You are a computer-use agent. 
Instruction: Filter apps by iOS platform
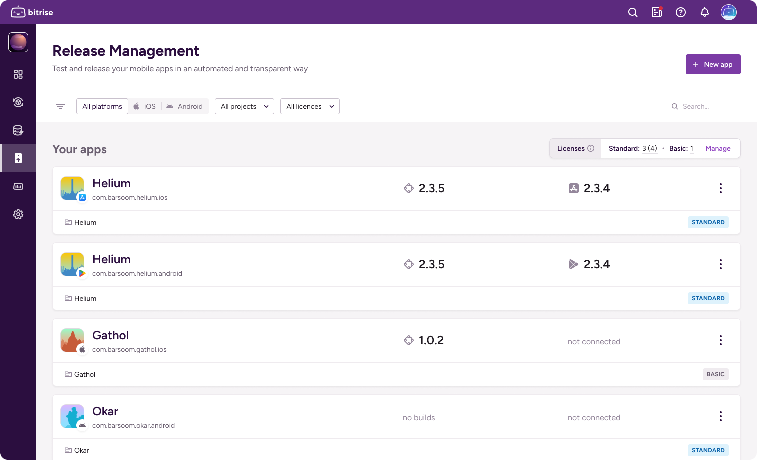pos(145,106)
